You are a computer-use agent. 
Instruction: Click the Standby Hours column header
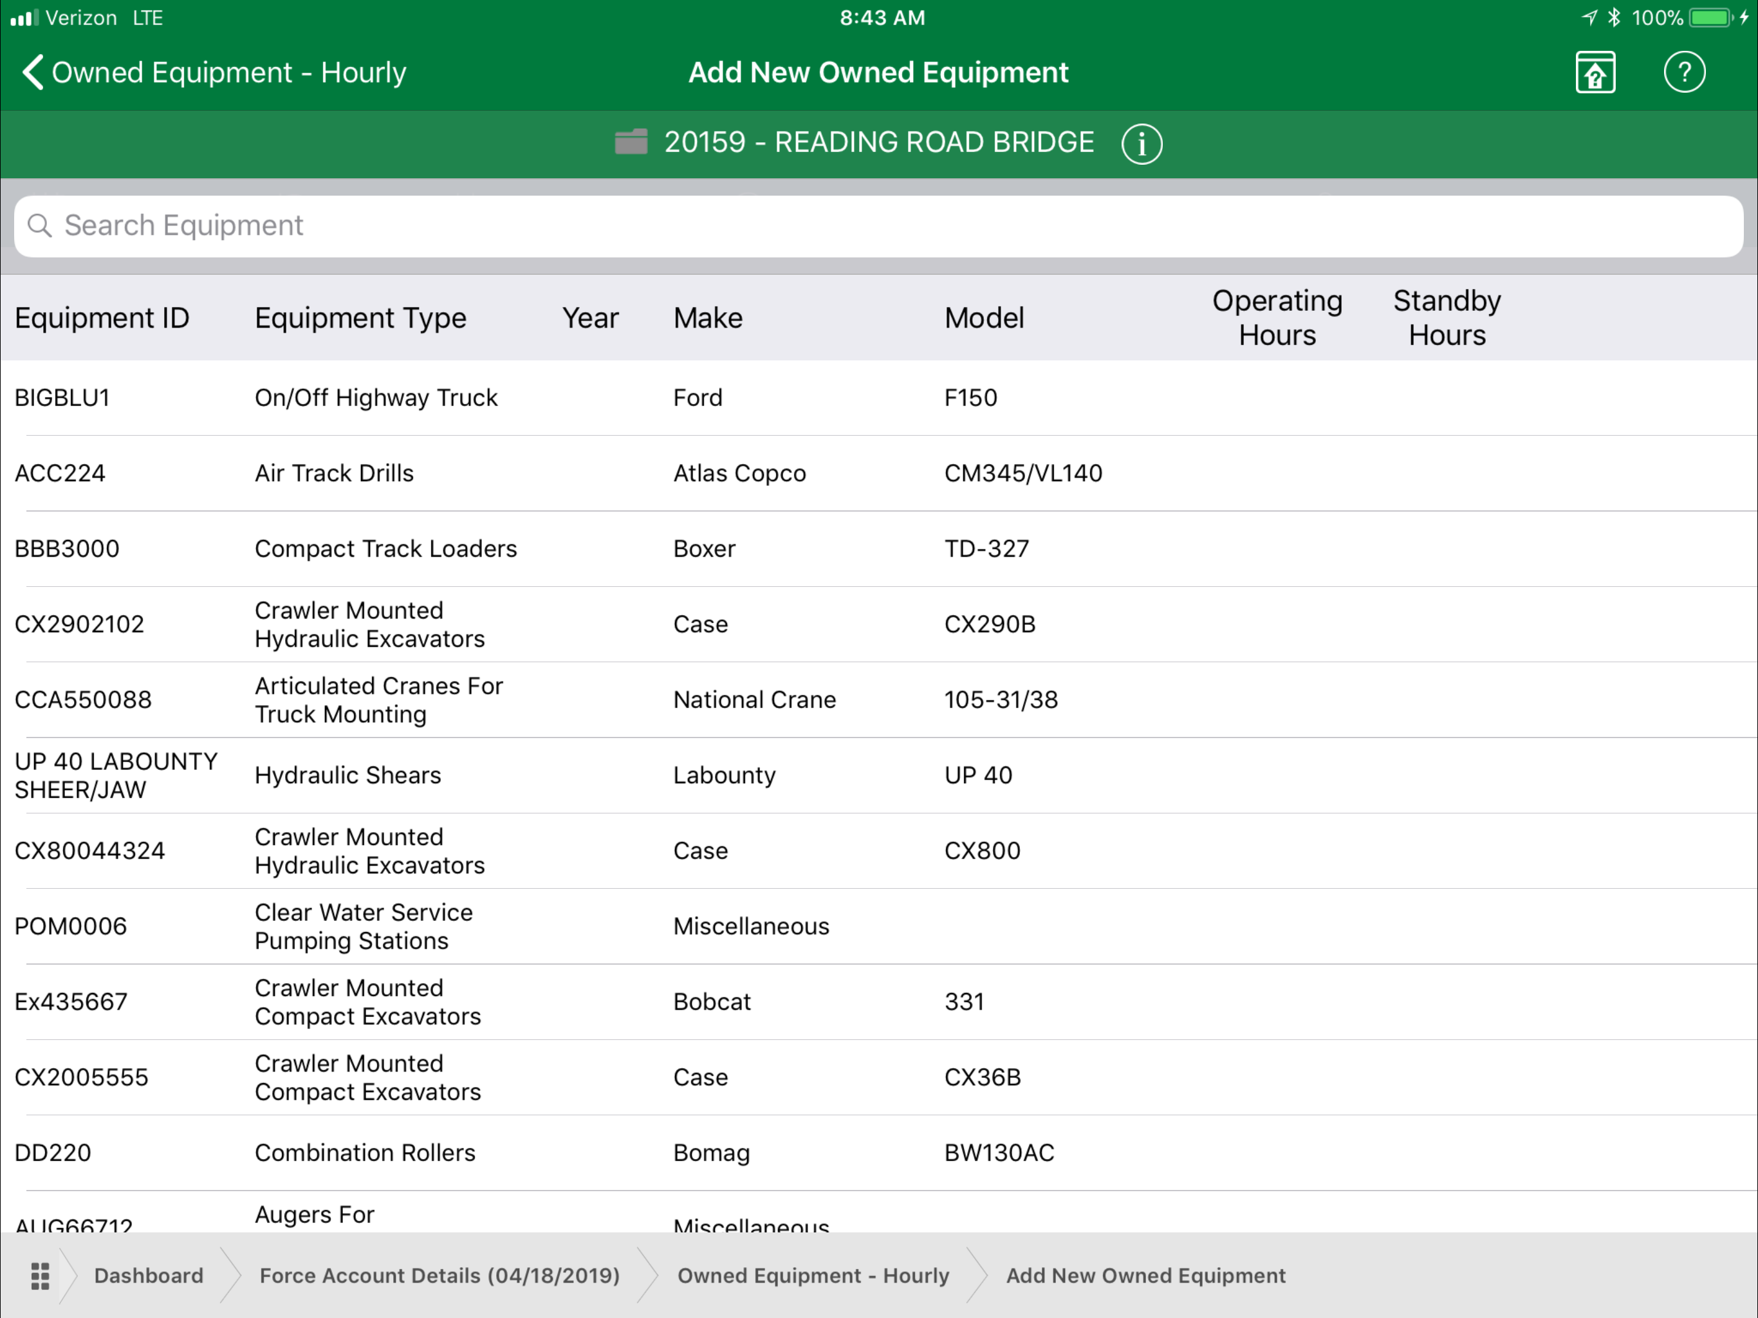pyautogui.click(x=1447, y=318)
